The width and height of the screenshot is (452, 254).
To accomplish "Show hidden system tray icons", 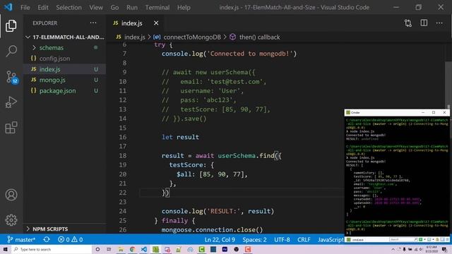I will click(393, 249).
